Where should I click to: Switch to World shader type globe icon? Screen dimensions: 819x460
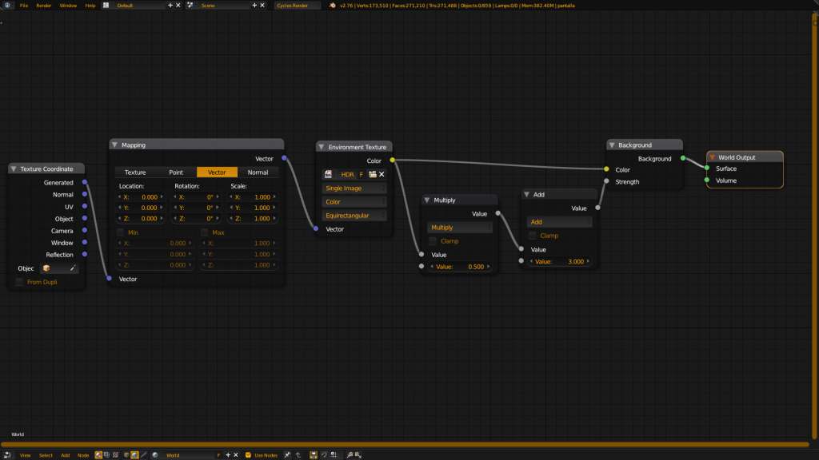[x=134, y=455]
